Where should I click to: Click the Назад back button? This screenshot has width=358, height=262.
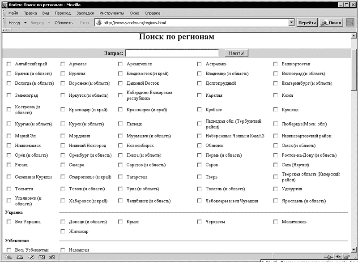(14, 22)
